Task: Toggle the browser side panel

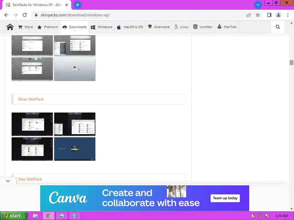Action: coord(269,15)
